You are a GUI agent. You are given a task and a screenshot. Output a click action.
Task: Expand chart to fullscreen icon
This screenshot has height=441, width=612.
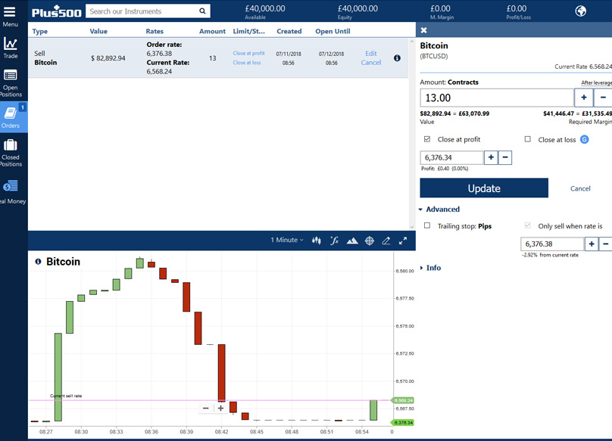tap(403, 241)
